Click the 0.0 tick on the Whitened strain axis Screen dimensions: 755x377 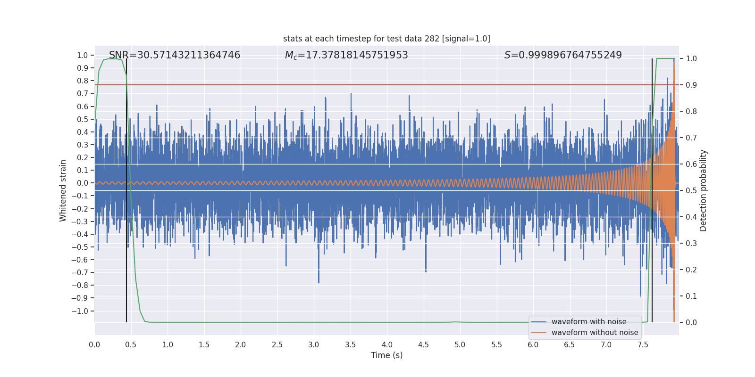(x=83, y=183)
